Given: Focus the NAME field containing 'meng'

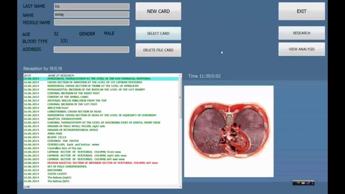Looking at the screenshot, I should 92,15.
